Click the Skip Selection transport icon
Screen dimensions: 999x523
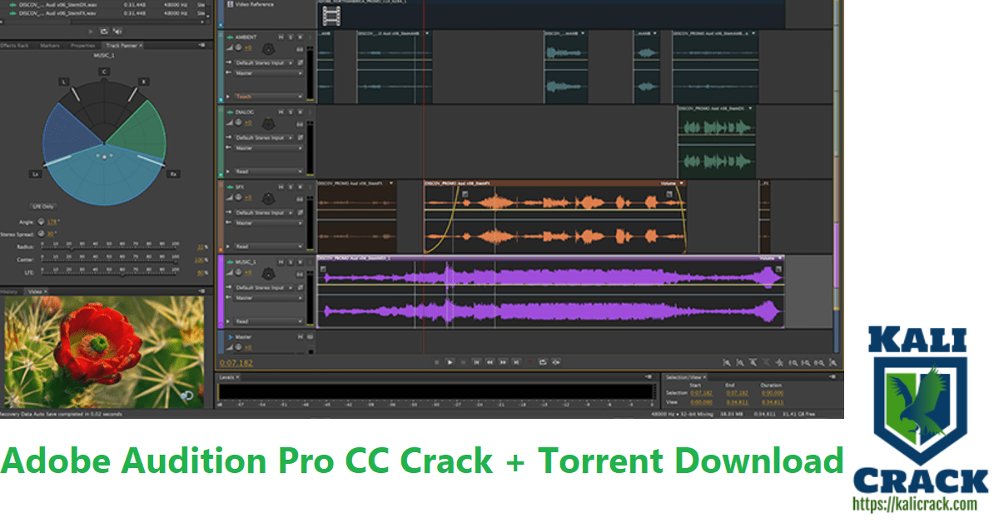click(x=556, y=362)
